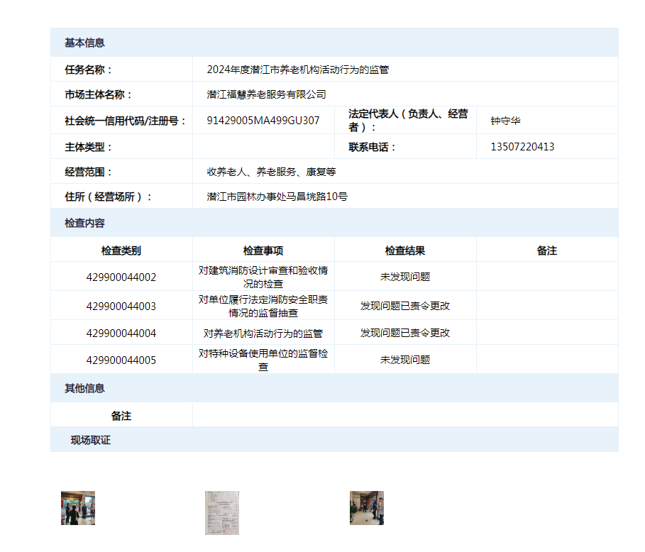Open the first on-site evidence photo thumbnail
This screenshot has height=552, width=645.
click(x=78, y=507)
